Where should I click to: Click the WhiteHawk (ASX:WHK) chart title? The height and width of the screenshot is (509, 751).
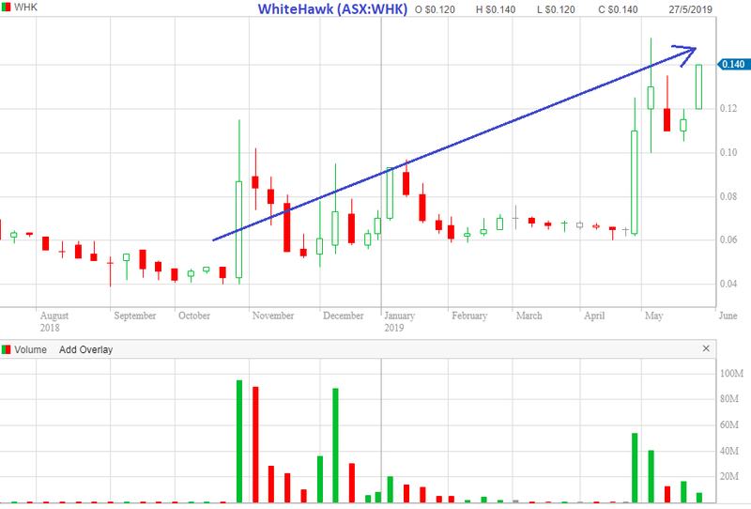tap(332, 8)
